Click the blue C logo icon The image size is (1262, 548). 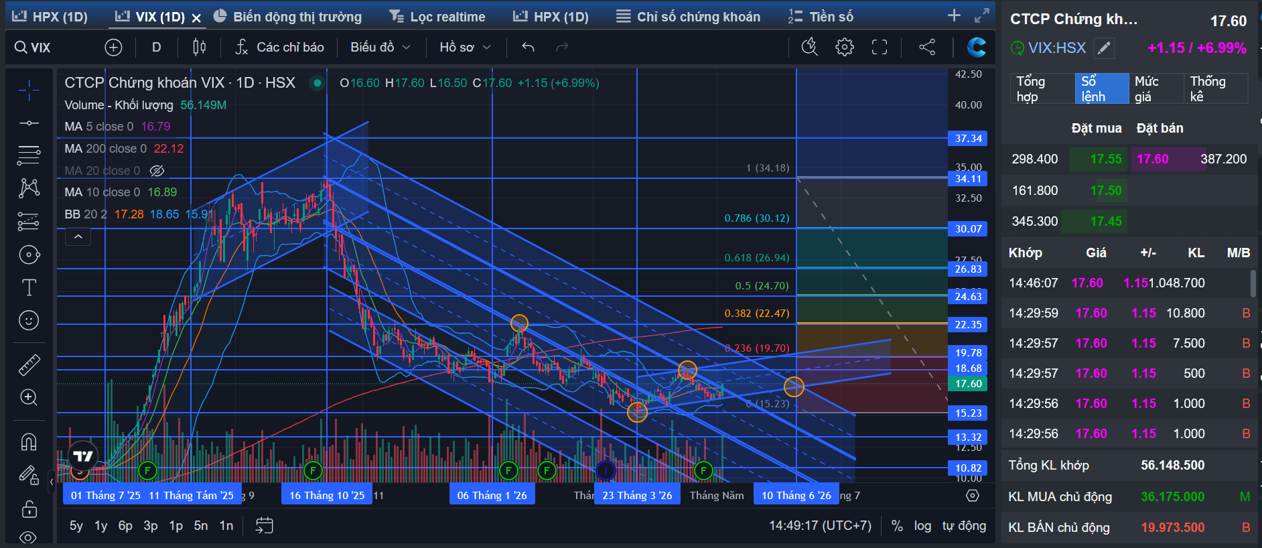click(x=977, y=47)
